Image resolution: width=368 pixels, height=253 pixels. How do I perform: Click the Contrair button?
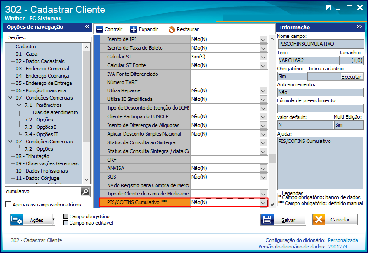click(109, 29)
